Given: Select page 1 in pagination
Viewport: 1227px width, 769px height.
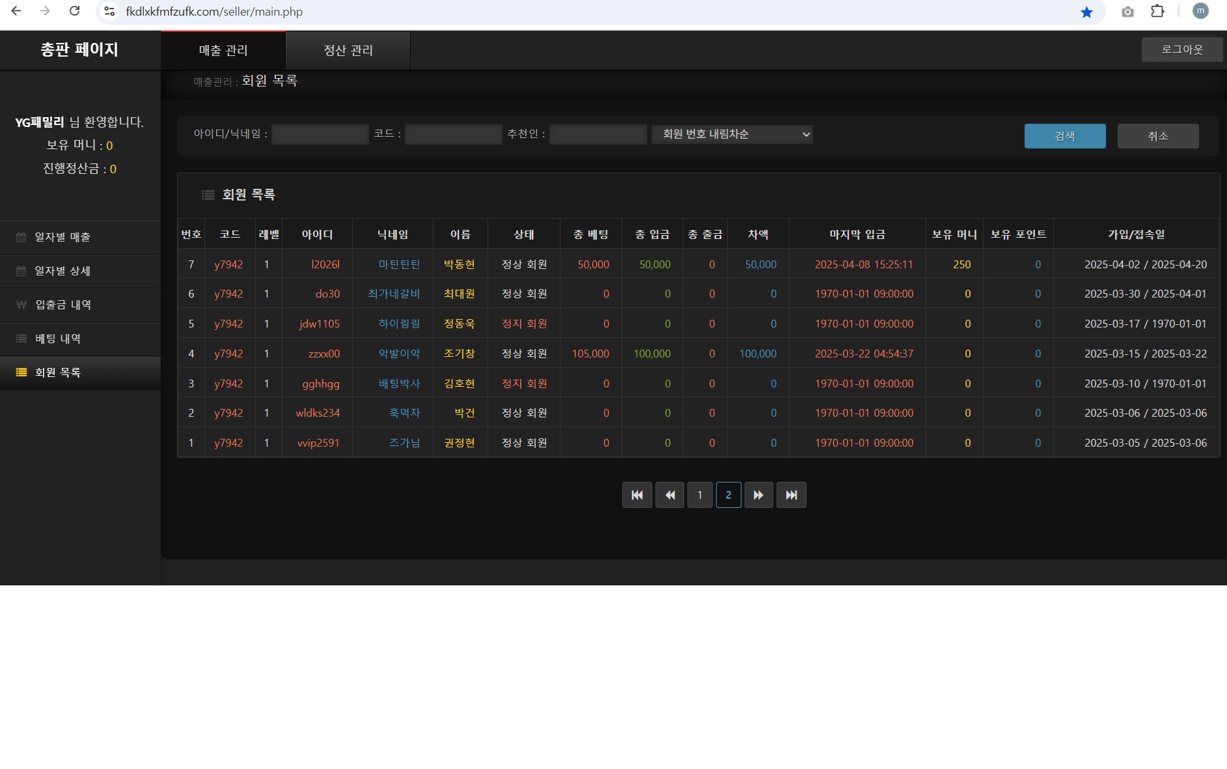Looking at the screenshot, I should coord(700,495).
